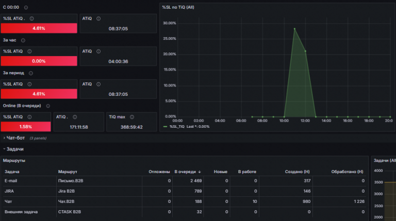The height and width of the screenshot is (221, 396).
Task: Click the Обработано value 1 226
Action: tap(359, 201)
